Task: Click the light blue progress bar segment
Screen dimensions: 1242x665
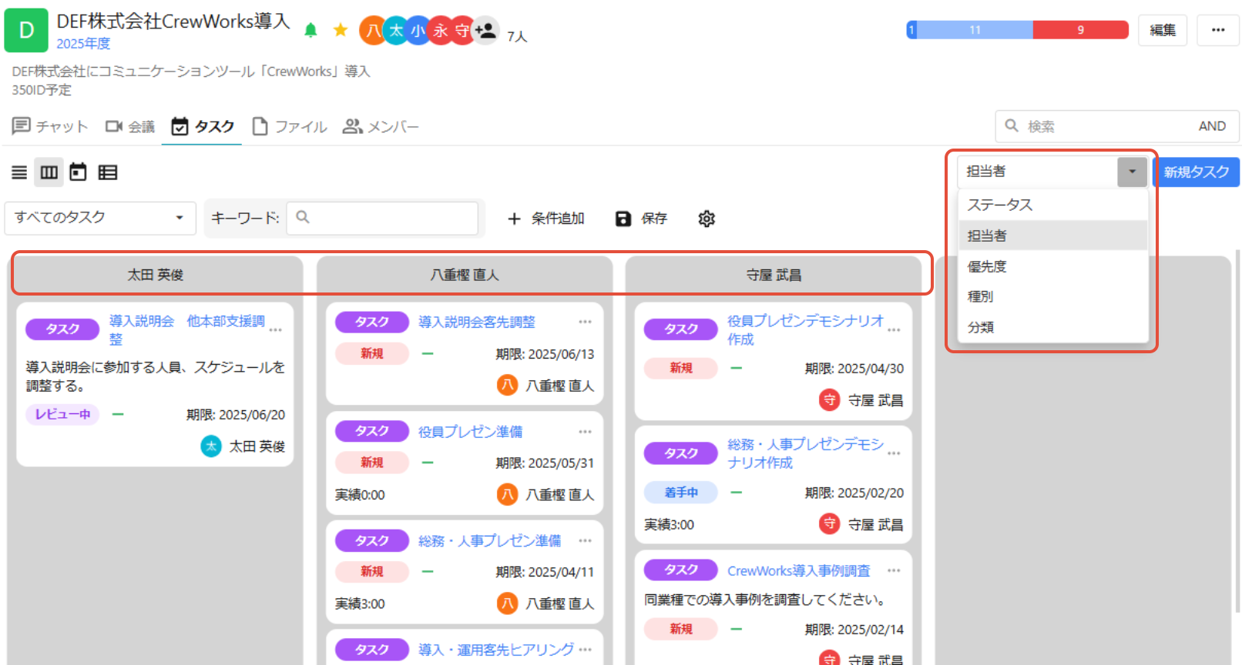Action: coord(975,30)
